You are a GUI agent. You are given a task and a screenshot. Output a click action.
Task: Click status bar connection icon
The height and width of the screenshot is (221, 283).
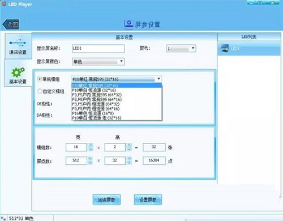click(x=3, y=219)
